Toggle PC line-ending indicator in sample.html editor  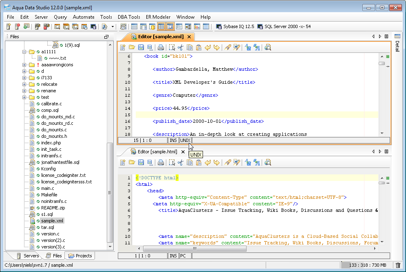185,256
